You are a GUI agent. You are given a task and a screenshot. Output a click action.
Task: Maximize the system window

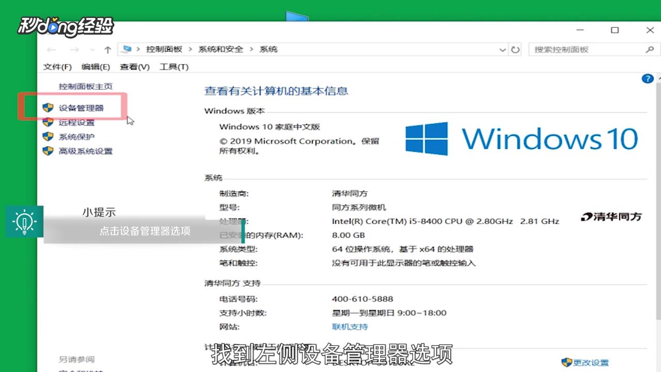615,30
